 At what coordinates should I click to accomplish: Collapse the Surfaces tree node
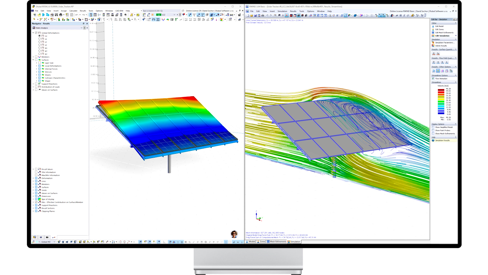click(33, 60)
